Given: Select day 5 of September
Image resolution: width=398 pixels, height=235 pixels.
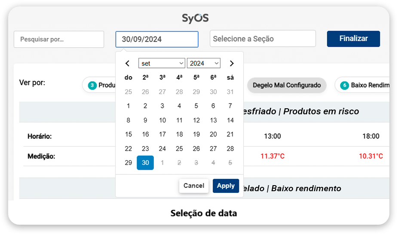Looking at the screenshot, I should 196,106.
